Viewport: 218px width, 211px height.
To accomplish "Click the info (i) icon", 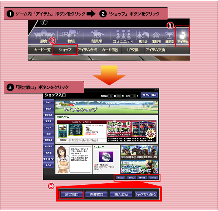I will pyautogui.click(x=44, y=22).
